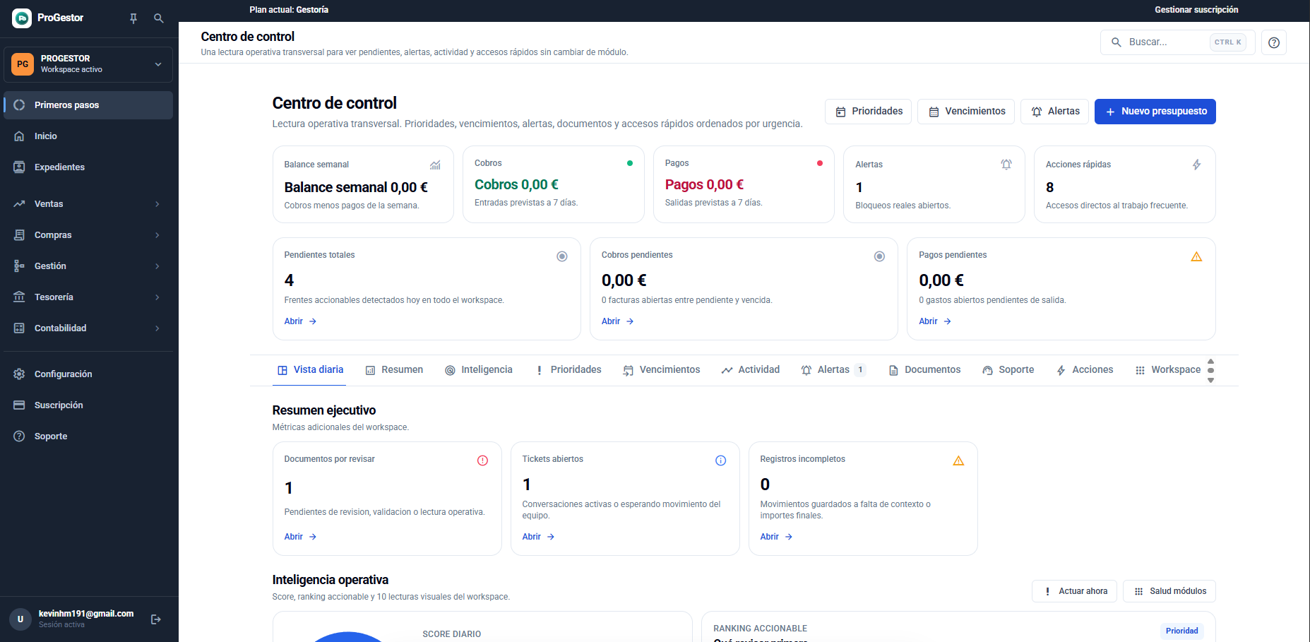Click Abrir in Cobros pendientes card
Viewport: 1310px width, 642px height.
[618, 321]
